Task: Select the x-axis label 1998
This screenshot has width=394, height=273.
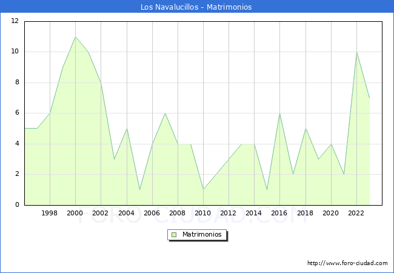Action: pos(49,213)
